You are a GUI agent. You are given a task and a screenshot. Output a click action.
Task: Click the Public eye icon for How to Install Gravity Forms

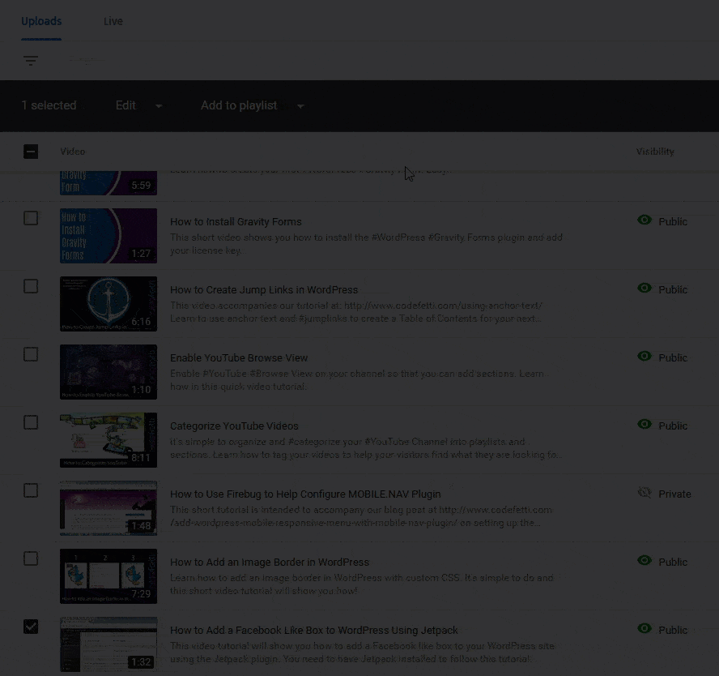(x=645, y=220)
